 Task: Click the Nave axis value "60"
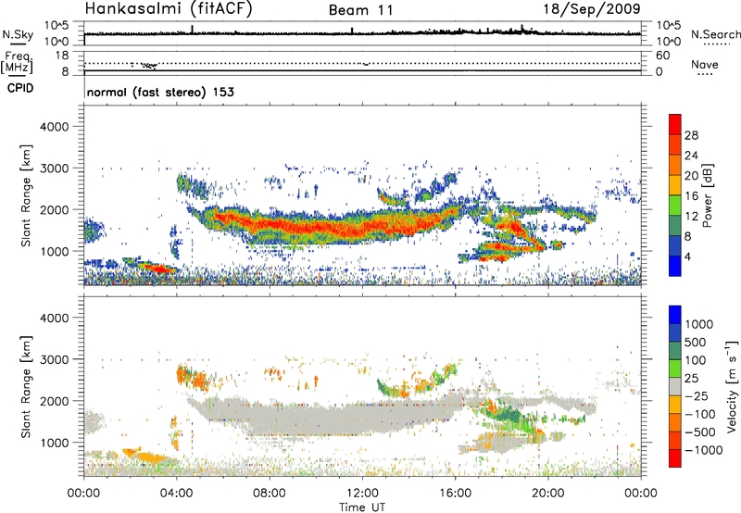pos(662,56)
